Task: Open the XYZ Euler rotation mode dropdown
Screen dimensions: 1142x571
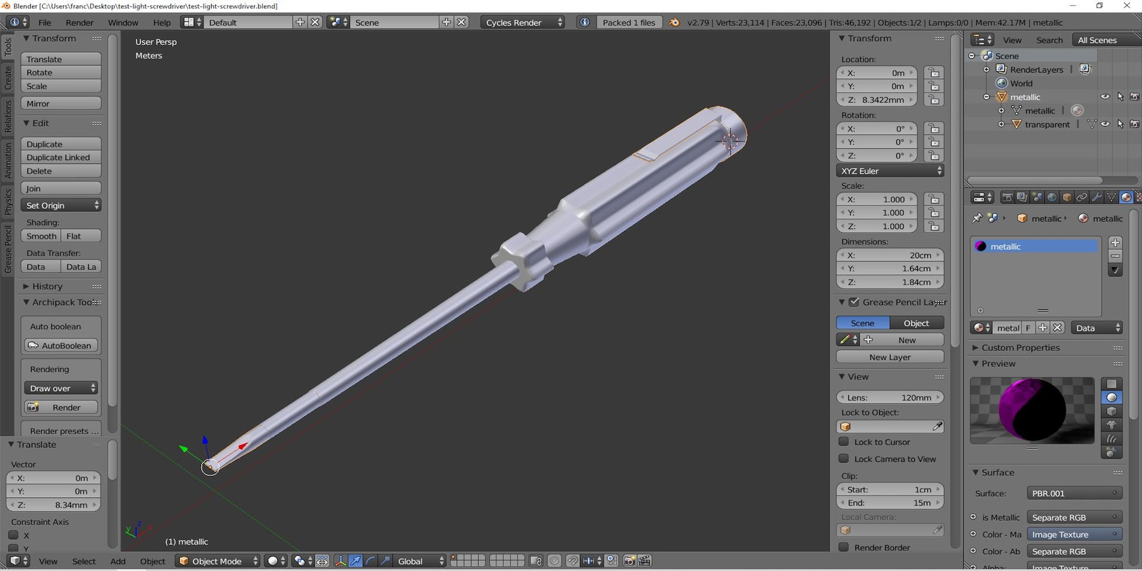Action: tap(890, 171)
